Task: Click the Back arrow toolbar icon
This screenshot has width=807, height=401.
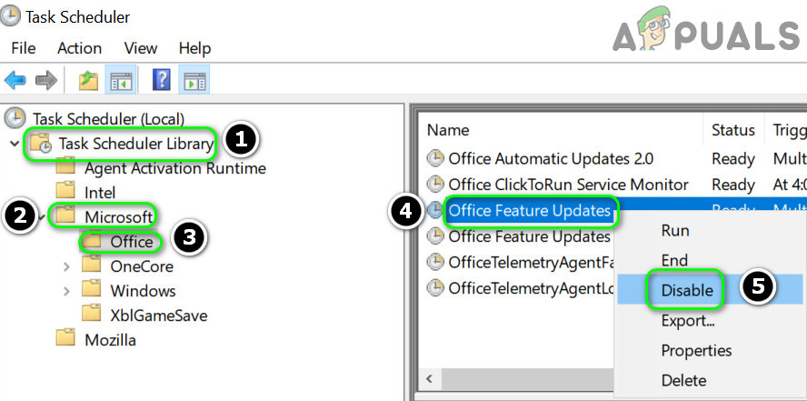Action: point(15,80)
